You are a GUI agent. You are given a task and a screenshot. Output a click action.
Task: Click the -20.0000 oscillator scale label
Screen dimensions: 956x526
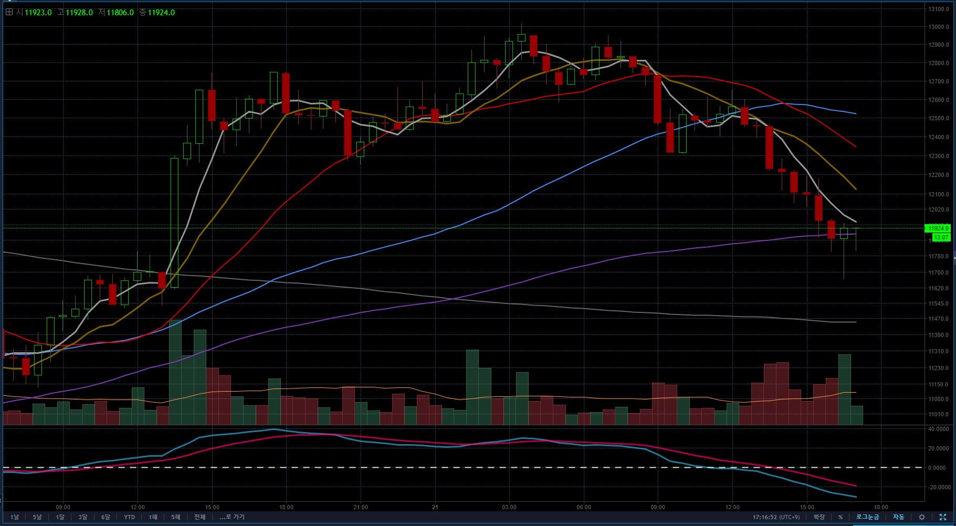[938, 488]
